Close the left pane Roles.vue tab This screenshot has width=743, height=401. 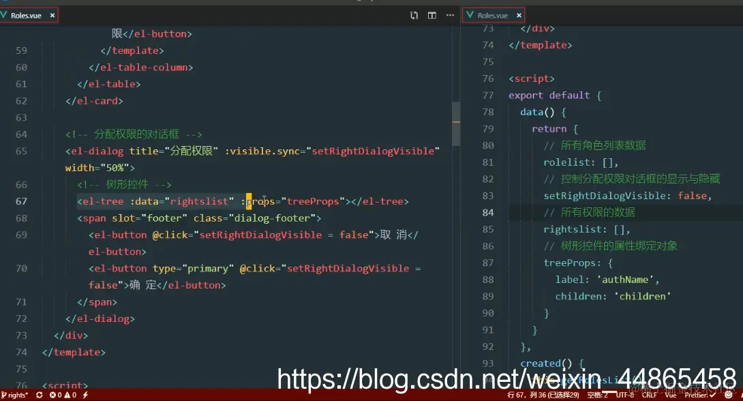coord(52,16)
